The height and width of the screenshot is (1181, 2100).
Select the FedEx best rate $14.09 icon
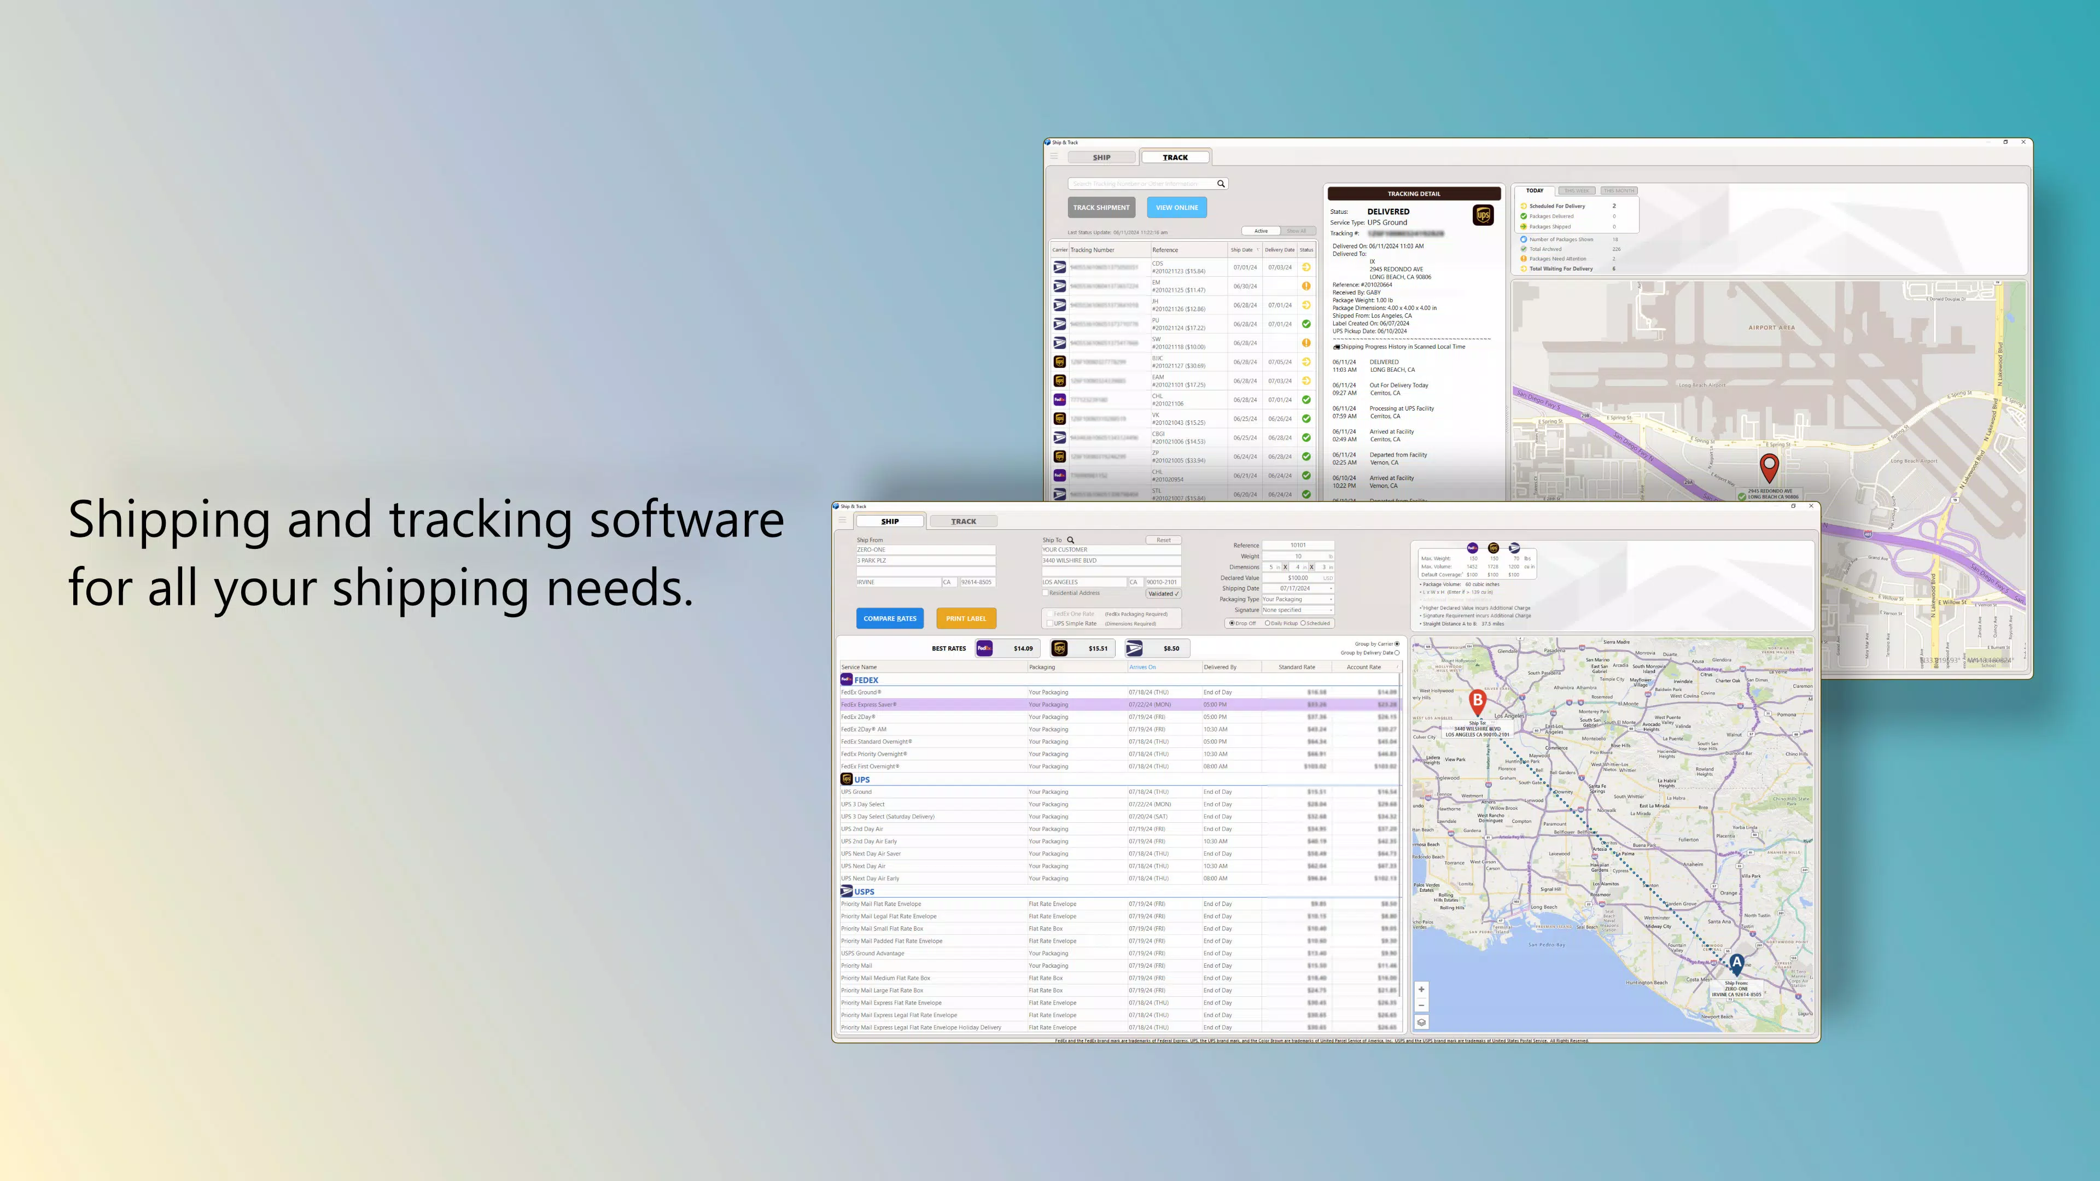[984, 648]
